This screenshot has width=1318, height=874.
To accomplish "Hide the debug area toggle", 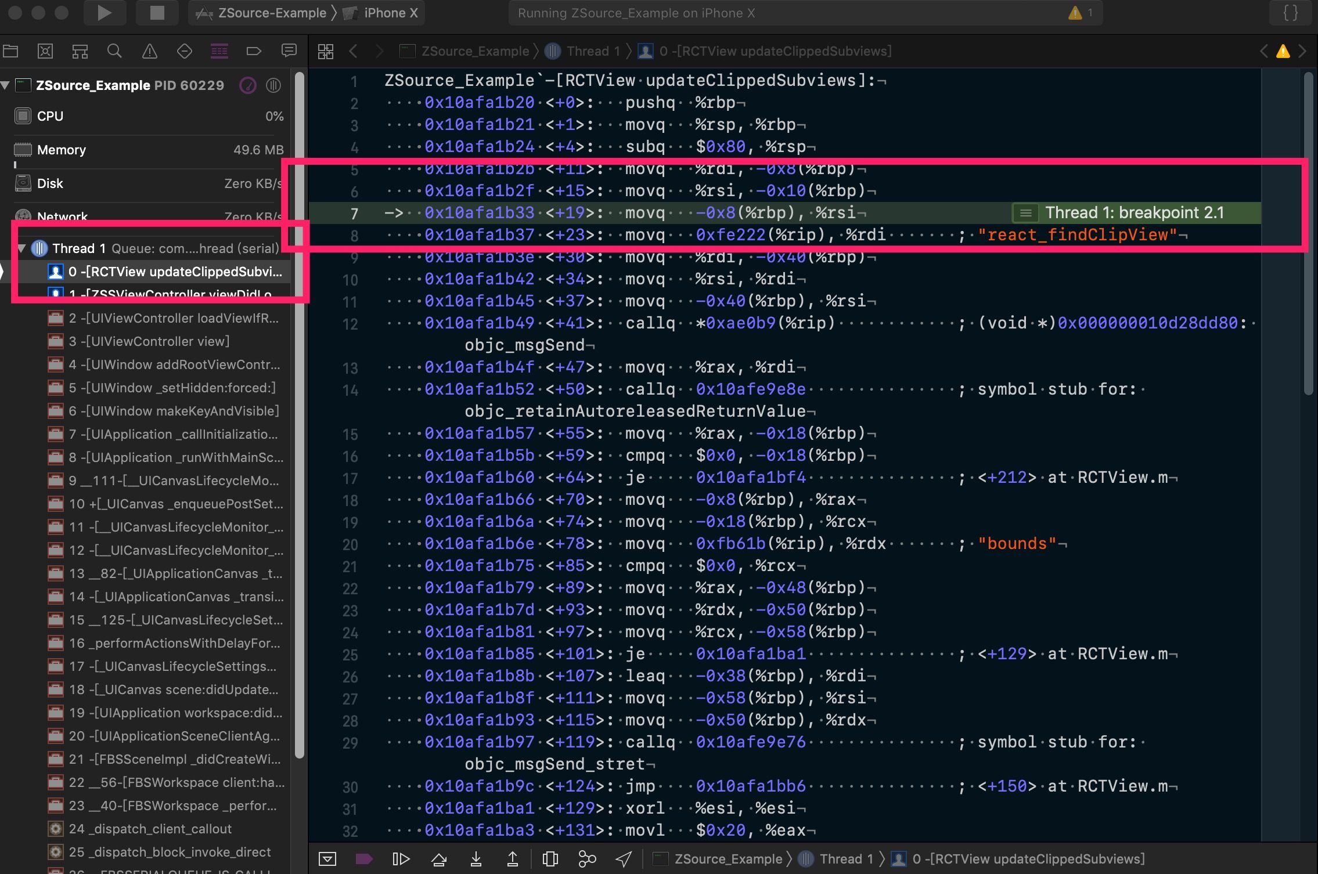I will coord(327,859).
